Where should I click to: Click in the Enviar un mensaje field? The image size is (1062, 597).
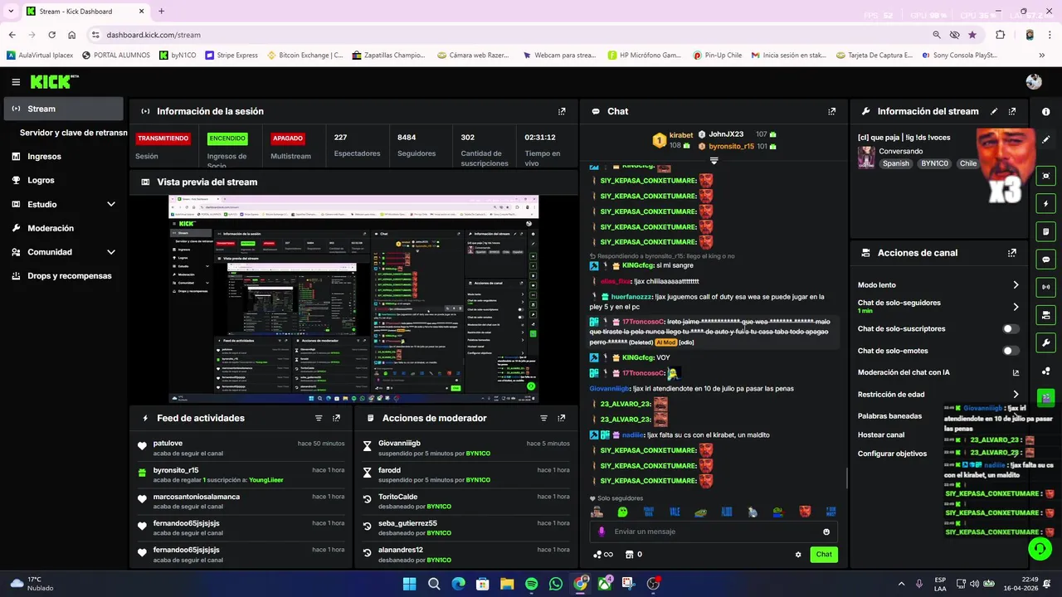(x=714, y=531)
